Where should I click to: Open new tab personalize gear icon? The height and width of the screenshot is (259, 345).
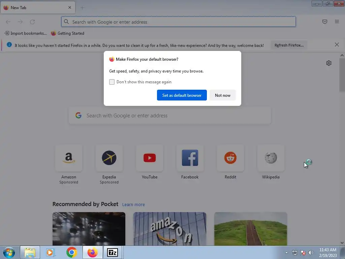[x=329, y=63]
